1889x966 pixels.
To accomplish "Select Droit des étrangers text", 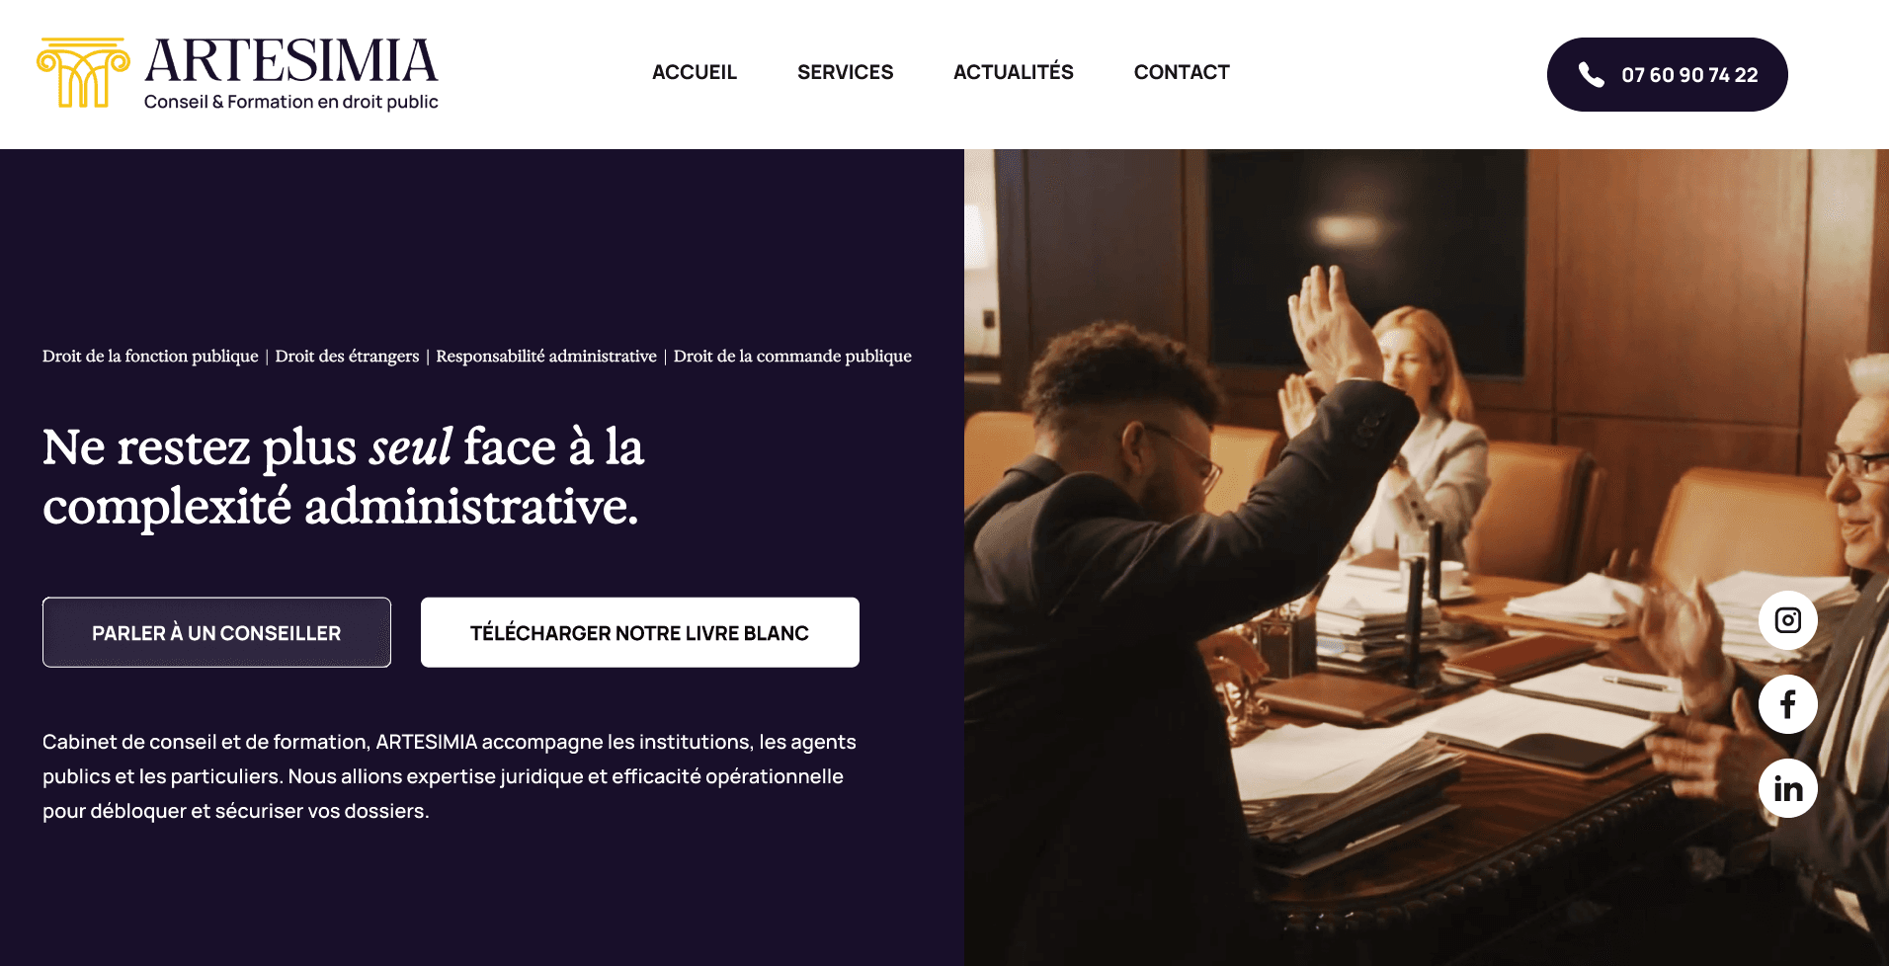I will (x=347, y=356).
